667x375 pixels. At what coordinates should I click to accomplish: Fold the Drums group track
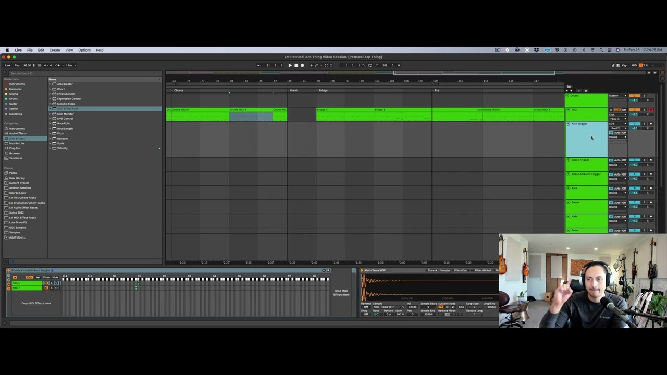(567, 96)
